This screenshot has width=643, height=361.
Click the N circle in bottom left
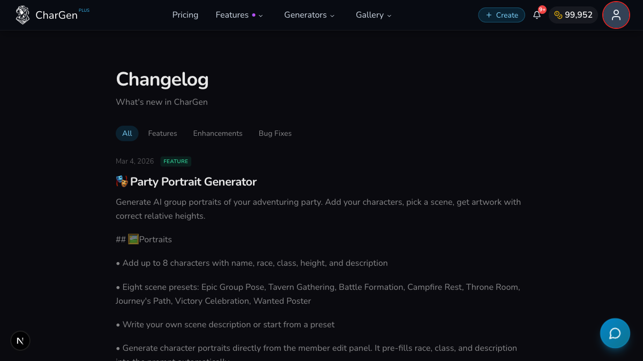point(20,341)
